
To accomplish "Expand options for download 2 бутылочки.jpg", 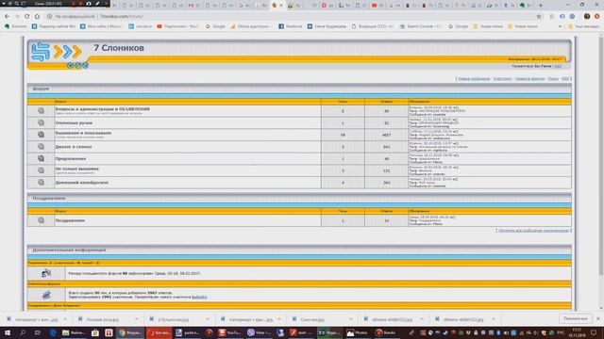I will pyautogui.click(x=208, y=319).
